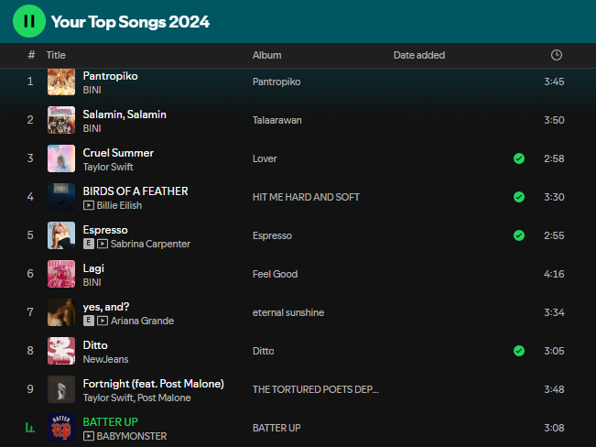Click the Cruel Summer cover art
The height and width of the screenshot is (447, 596).
pyautogui.click(x=61, y=158)
